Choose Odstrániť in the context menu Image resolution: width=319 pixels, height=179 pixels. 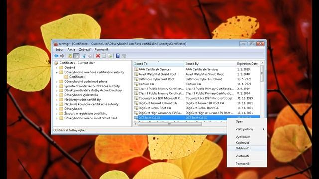coord(247,148)
